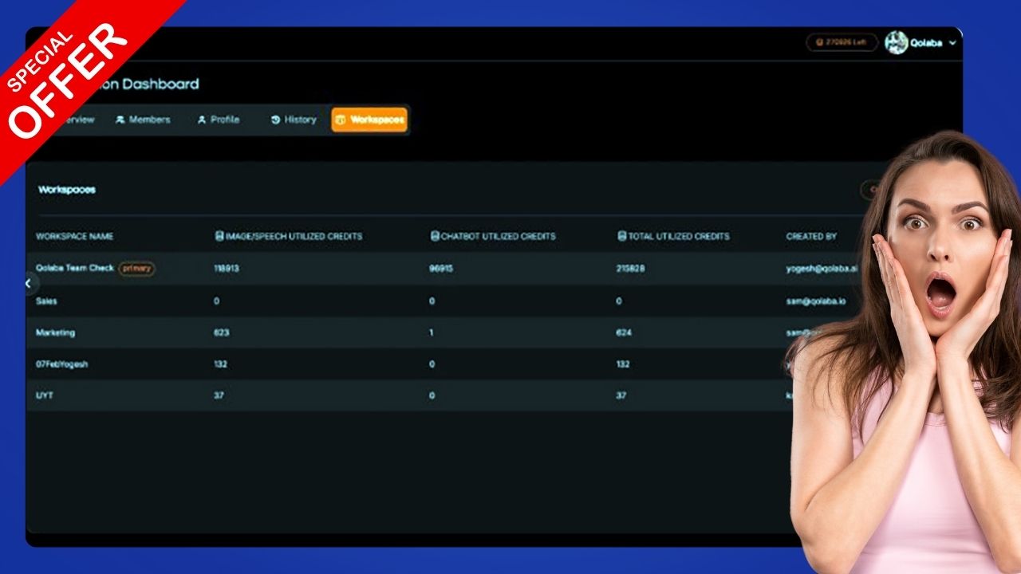Open the Qolaba Team Check workspace
1021x574 pixels.
(75, 268)
